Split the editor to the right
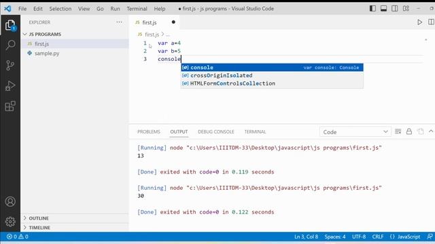435x244 pixels. [431, 22]
